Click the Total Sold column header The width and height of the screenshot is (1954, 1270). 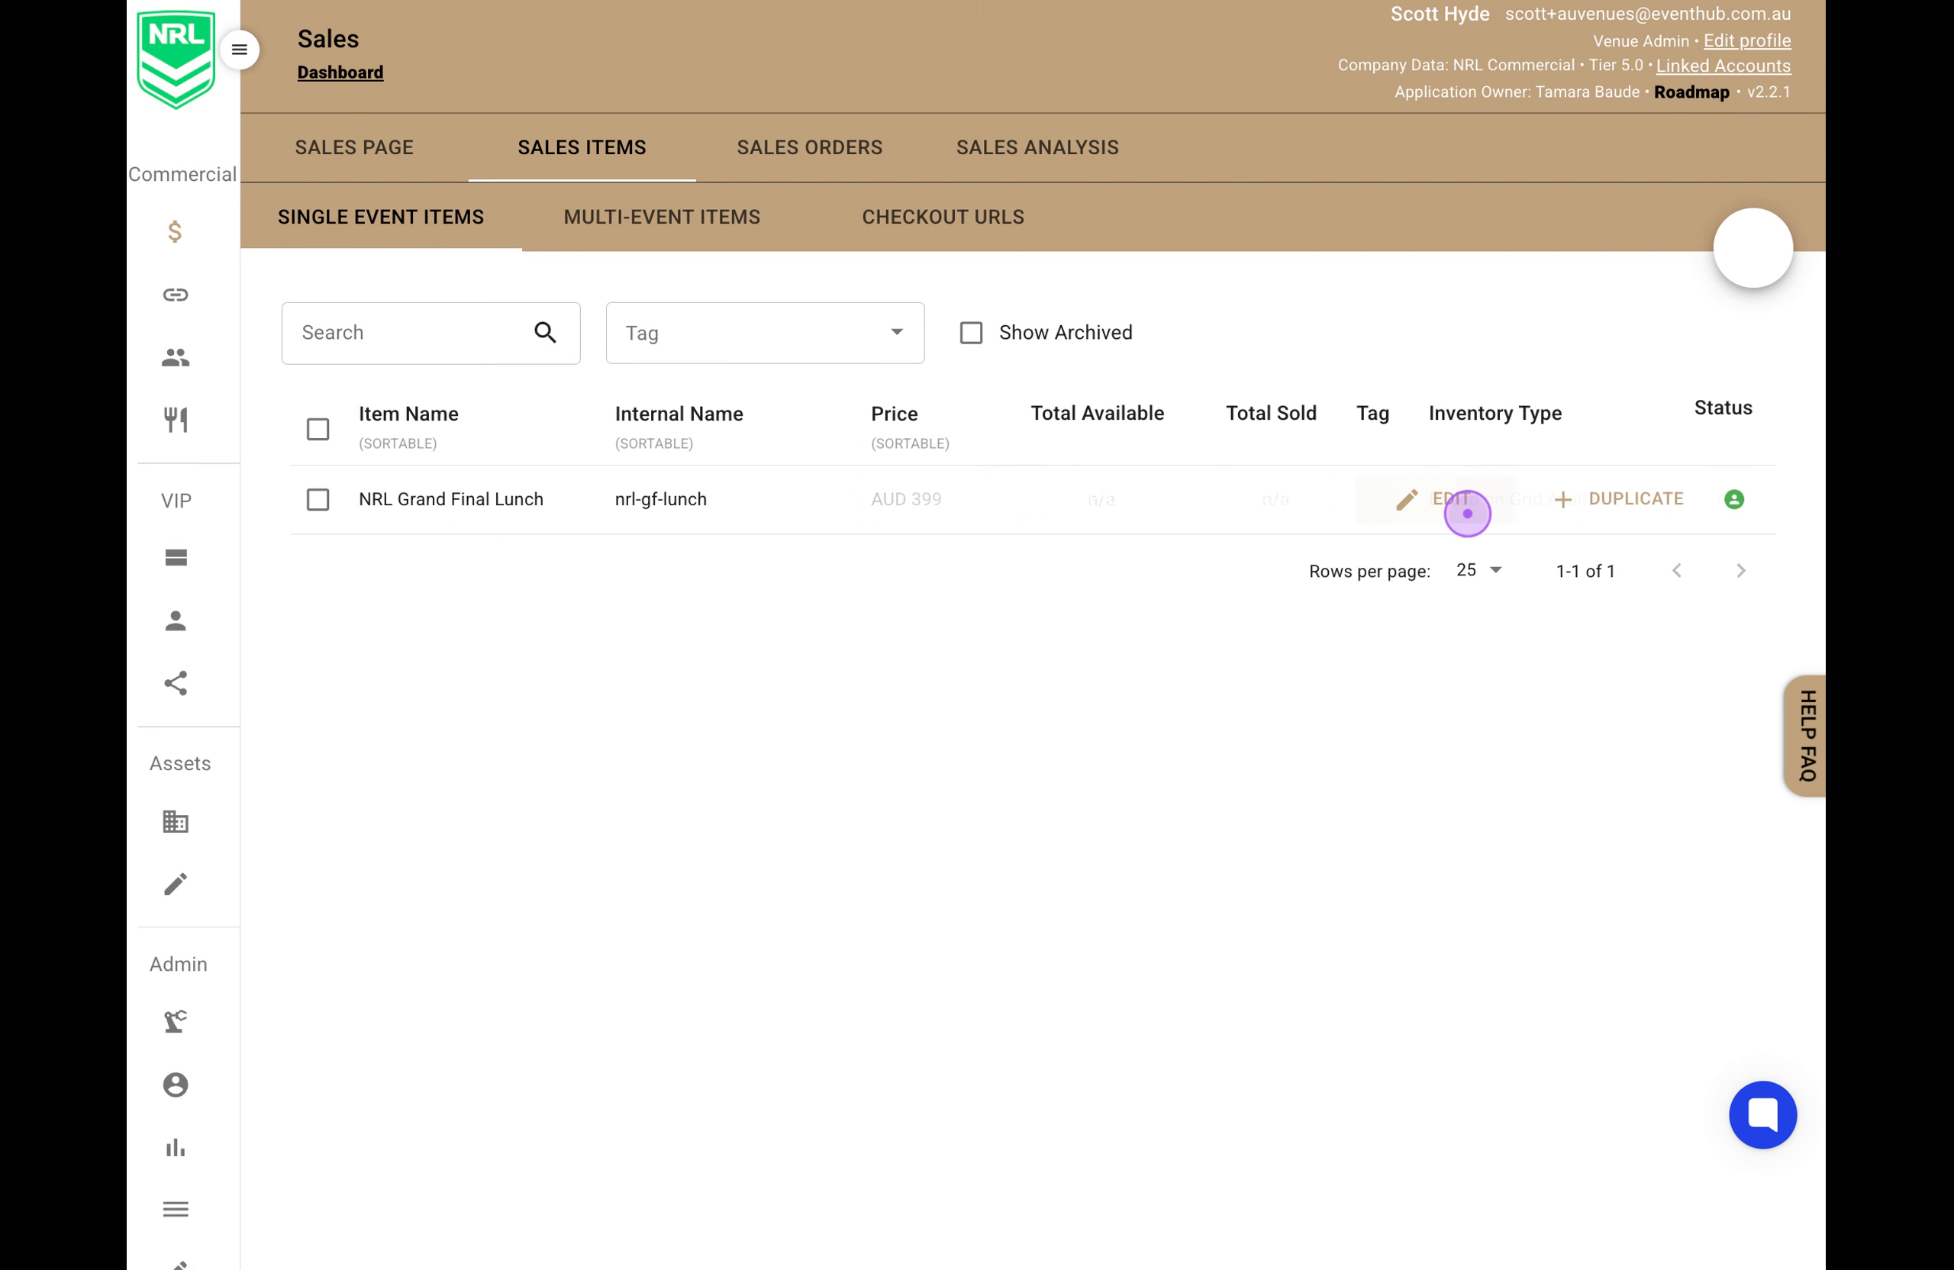coord(1271,413)
